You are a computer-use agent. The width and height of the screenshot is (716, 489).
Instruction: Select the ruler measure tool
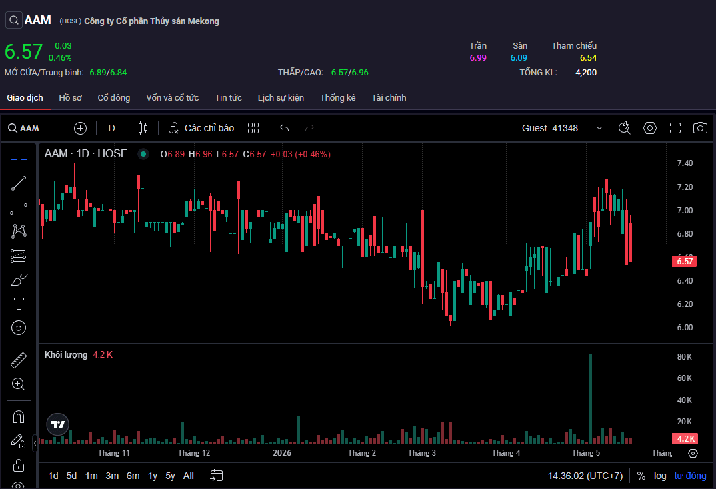19,360
